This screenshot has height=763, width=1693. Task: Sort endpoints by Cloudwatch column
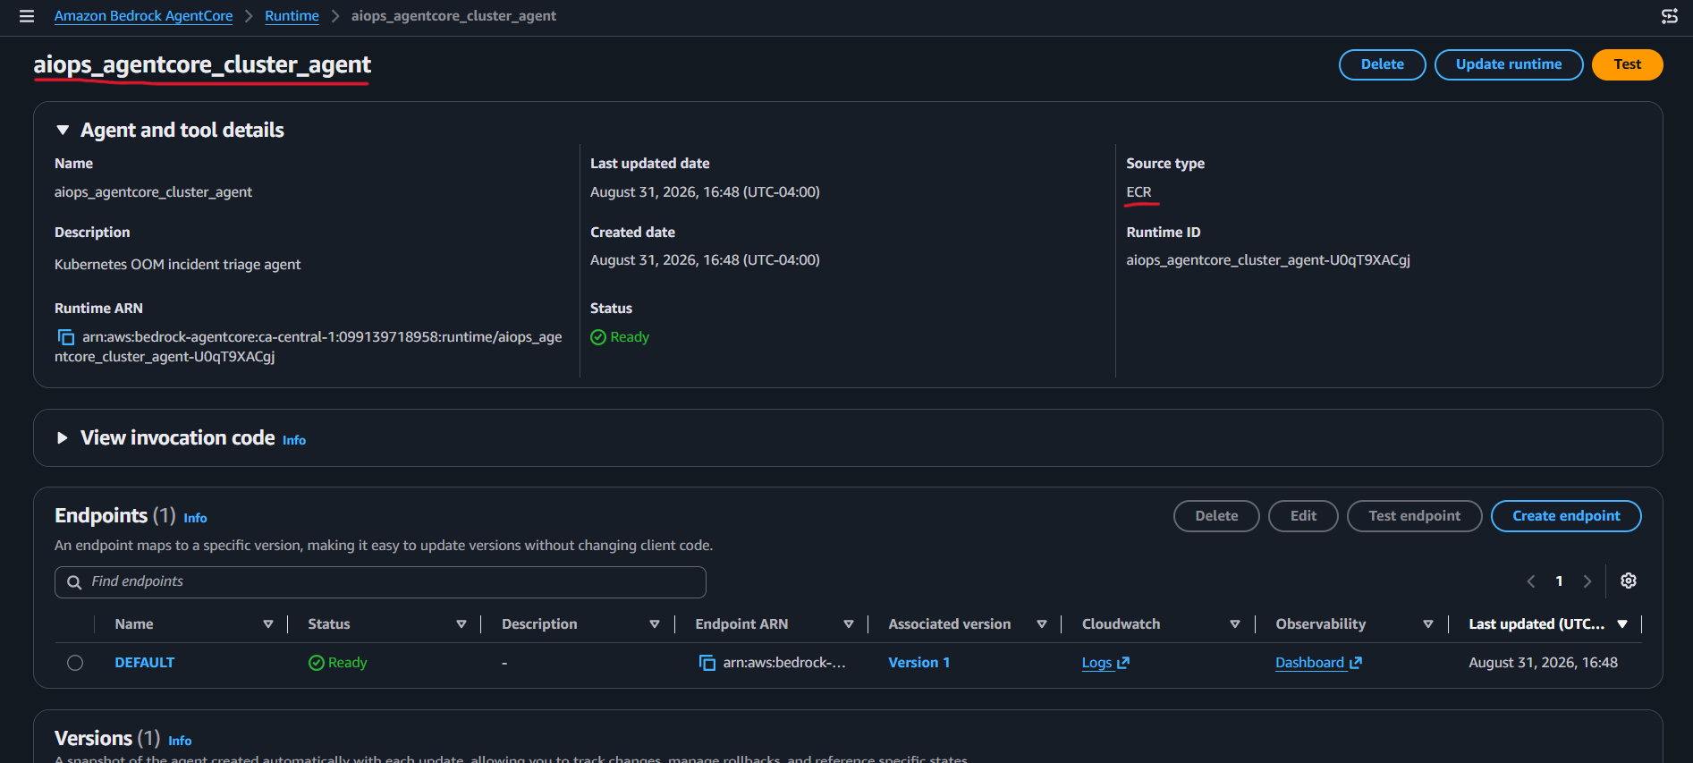point(1235,624)
